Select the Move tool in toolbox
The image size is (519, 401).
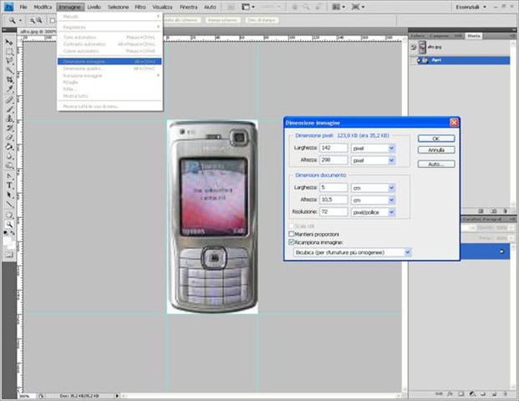coord(9,42)
